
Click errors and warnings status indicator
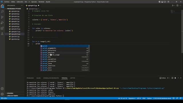click(x=4, y=98)
